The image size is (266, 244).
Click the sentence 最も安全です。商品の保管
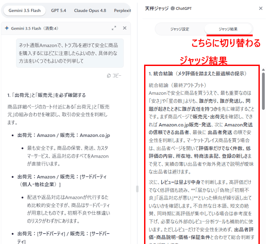tap(68, 156)
